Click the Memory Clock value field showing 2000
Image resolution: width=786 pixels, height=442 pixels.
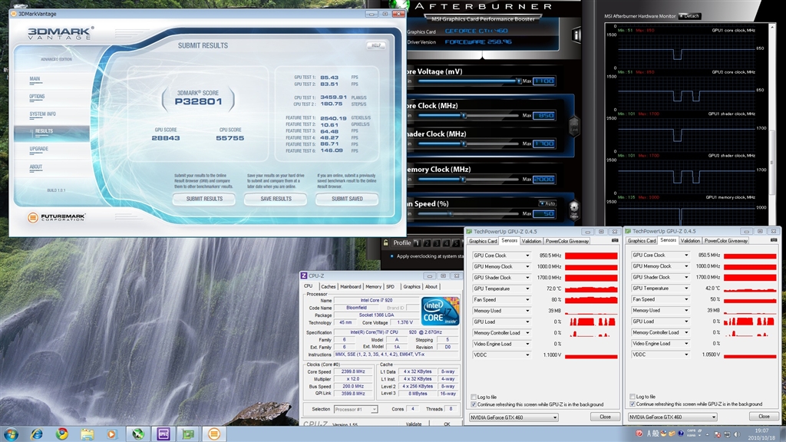[x=544, y=179]
